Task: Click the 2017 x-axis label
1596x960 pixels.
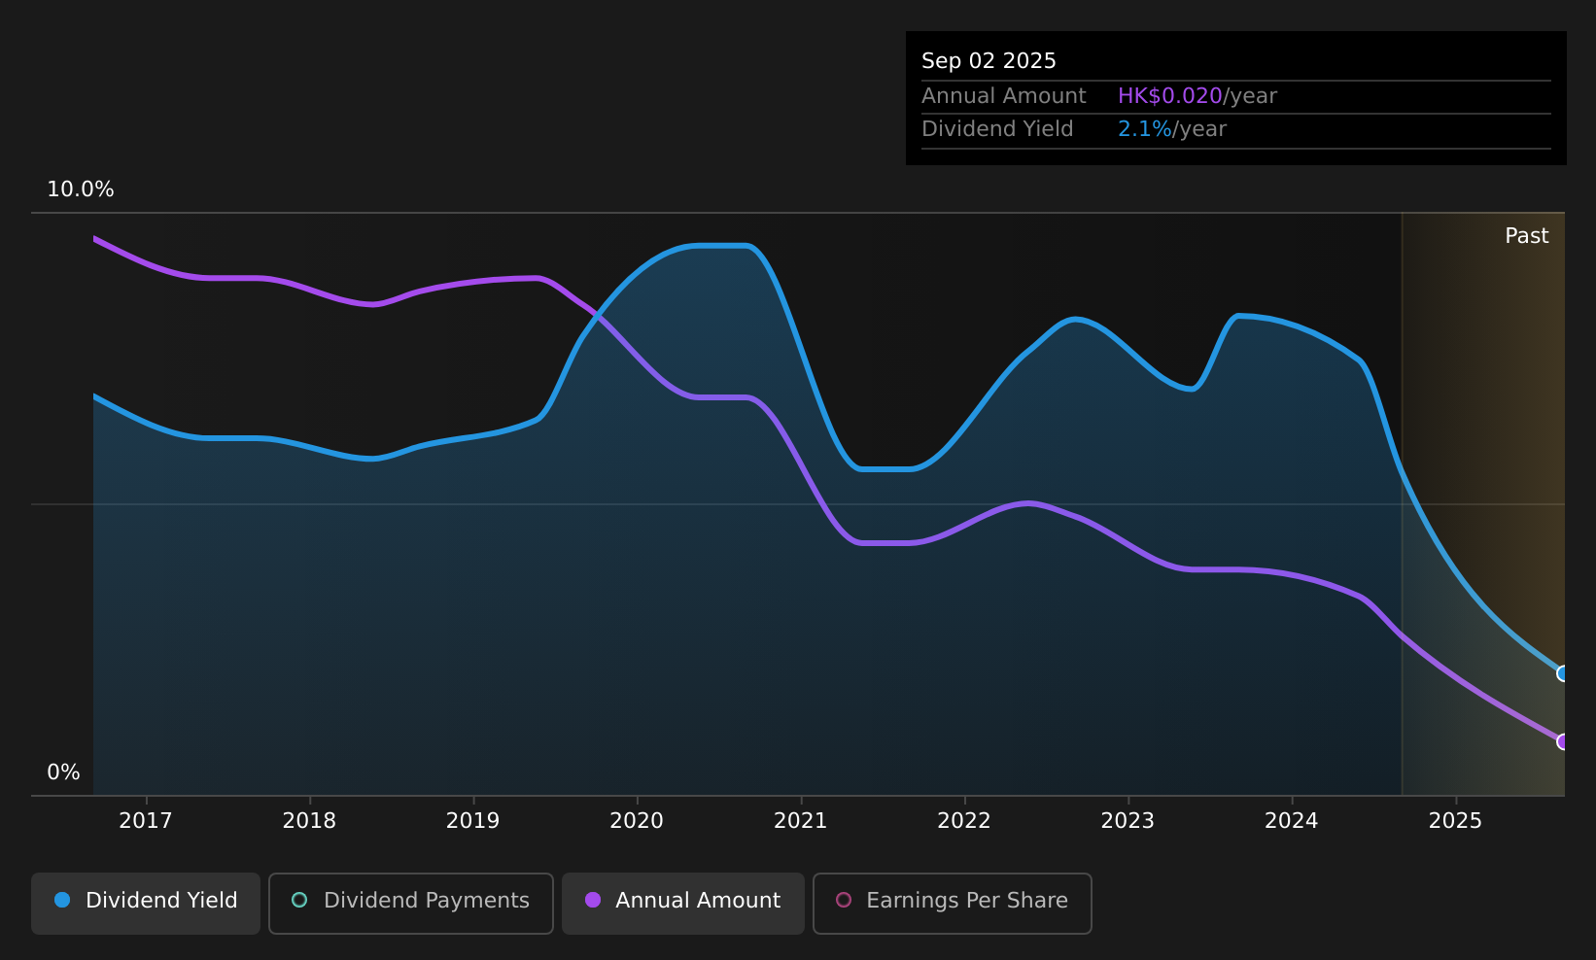Action: (x=146, y=821)
